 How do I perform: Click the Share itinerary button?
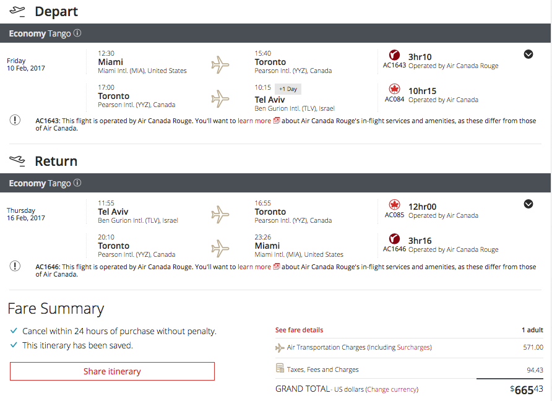(x=112, y=371)
